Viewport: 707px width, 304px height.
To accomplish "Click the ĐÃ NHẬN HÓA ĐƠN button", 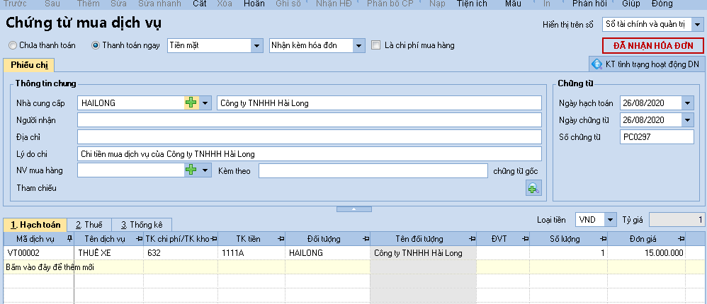I will 652,46.
